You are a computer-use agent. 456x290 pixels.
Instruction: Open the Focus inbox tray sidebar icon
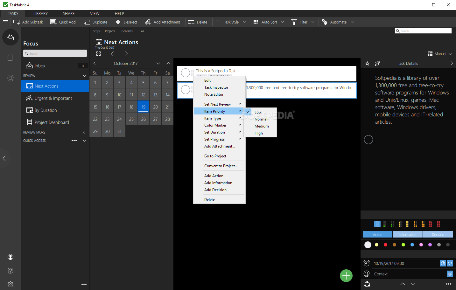pos(11,37)
